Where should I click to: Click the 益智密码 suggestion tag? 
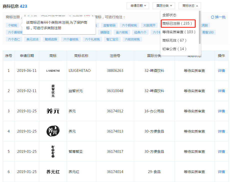click(109, 25)
